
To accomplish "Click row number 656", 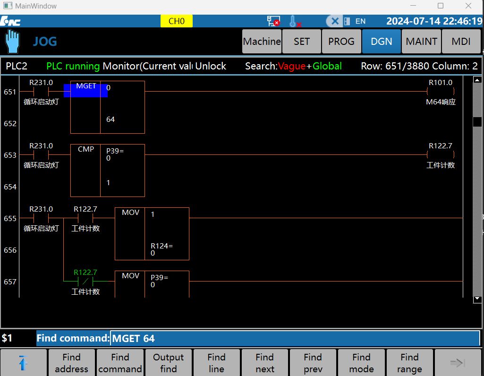I will (x=10, y=250).
